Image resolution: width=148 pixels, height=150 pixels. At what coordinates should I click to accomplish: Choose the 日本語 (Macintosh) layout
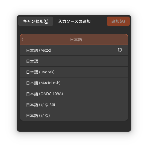click(x=74, y=83)
